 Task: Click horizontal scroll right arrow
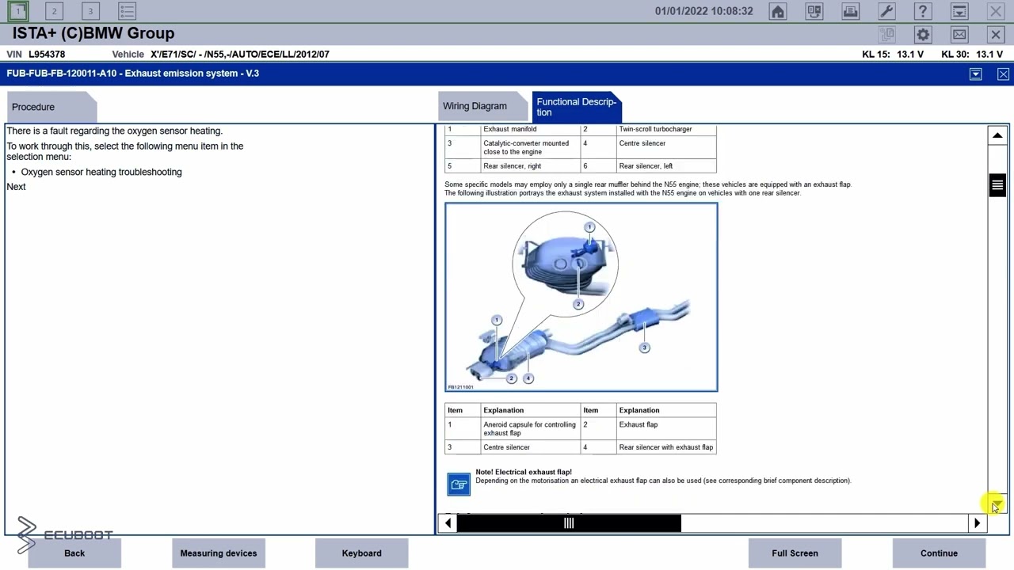977,522
